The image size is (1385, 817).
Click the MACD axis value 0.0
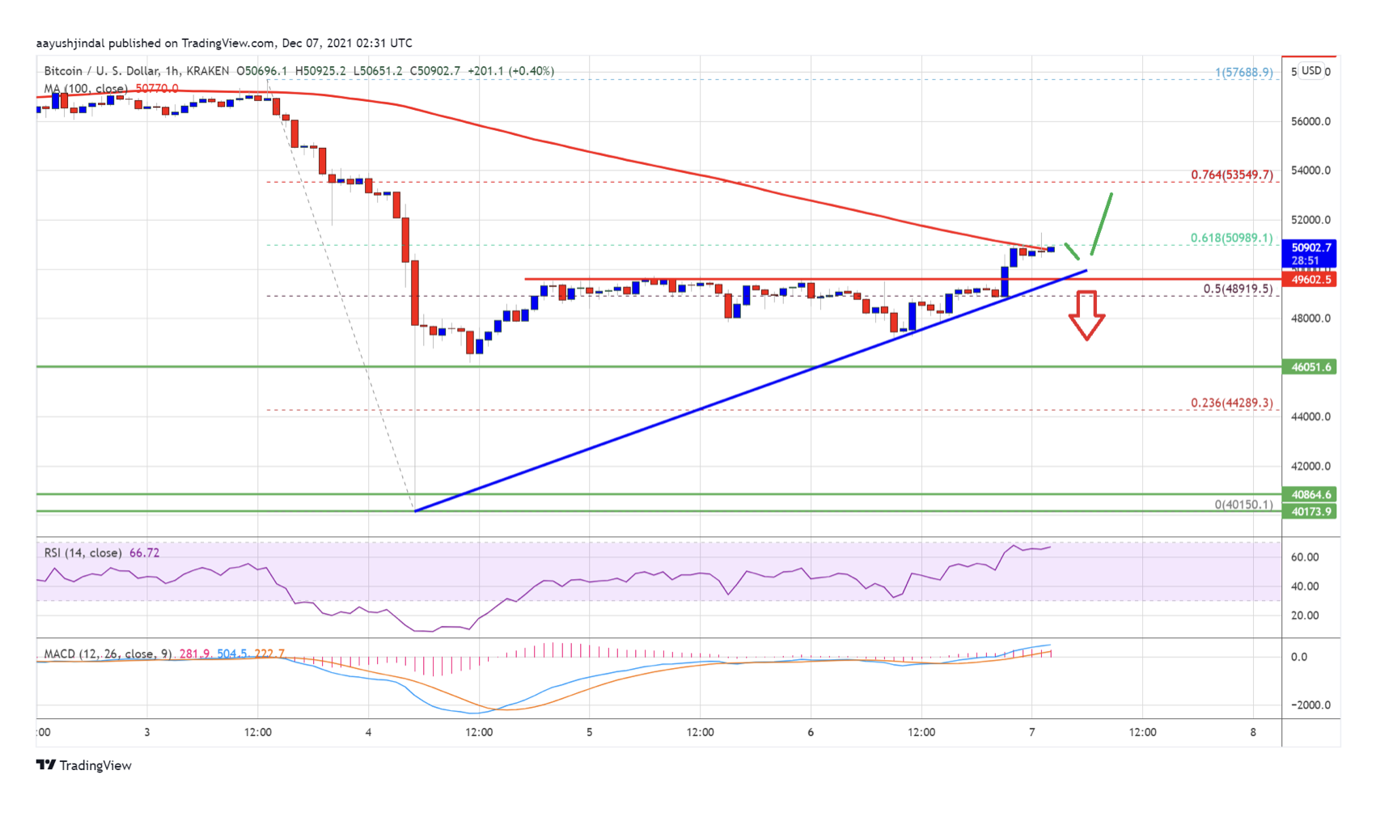tap(1299, 656)
